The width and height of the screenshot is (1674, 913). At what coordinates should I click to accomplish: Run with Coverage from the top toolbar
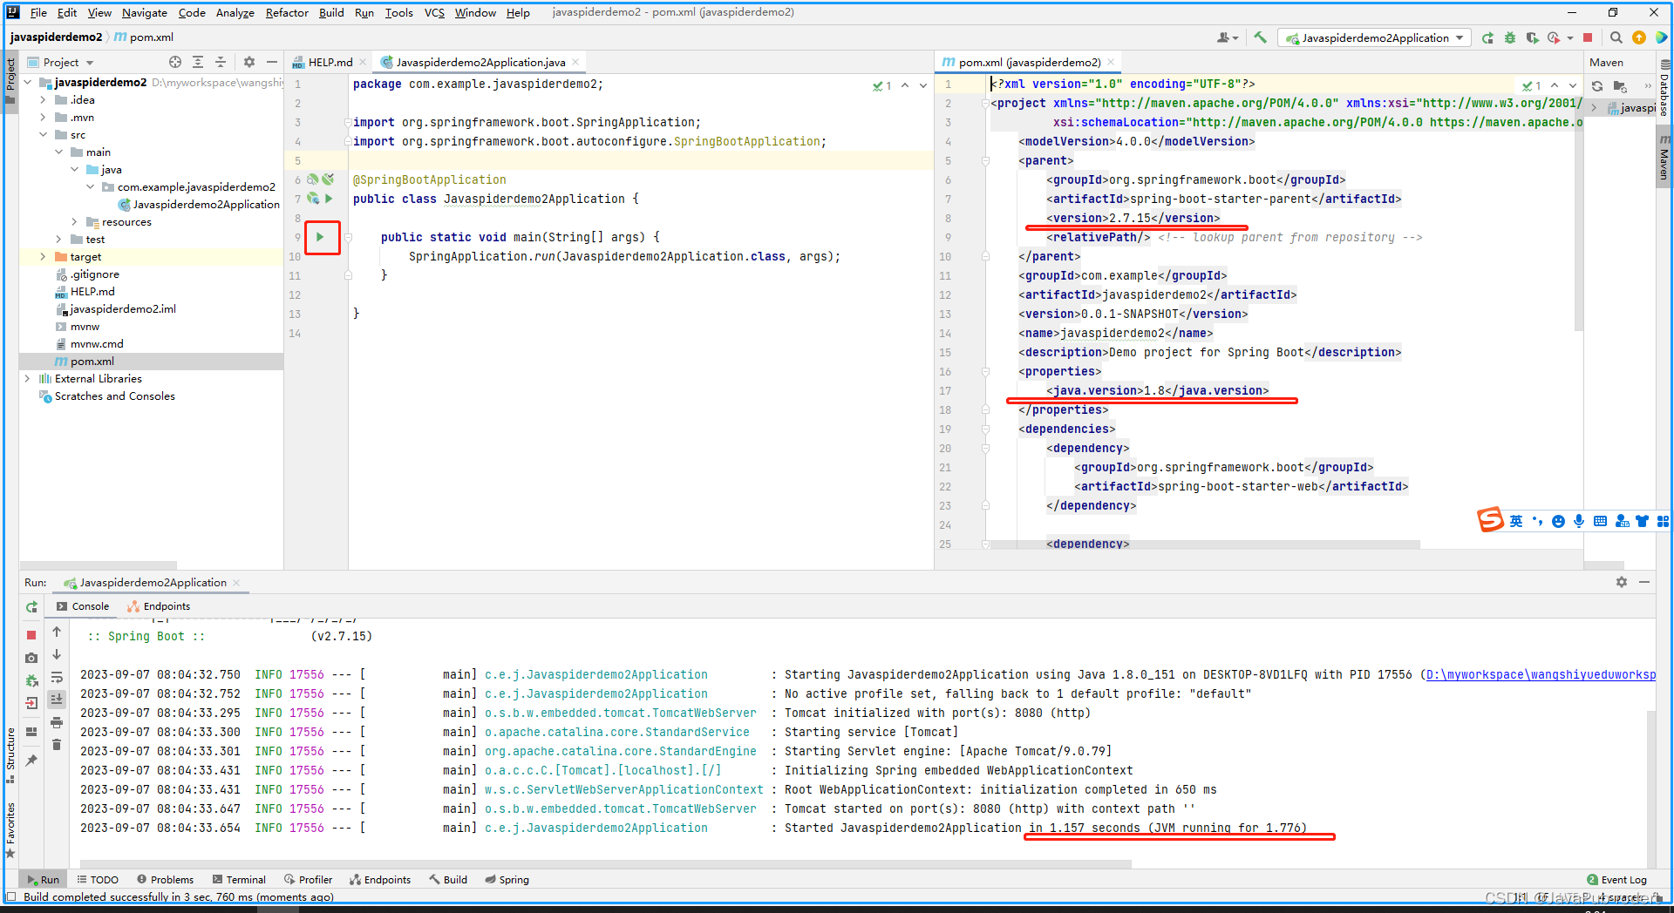[1532, 37]
